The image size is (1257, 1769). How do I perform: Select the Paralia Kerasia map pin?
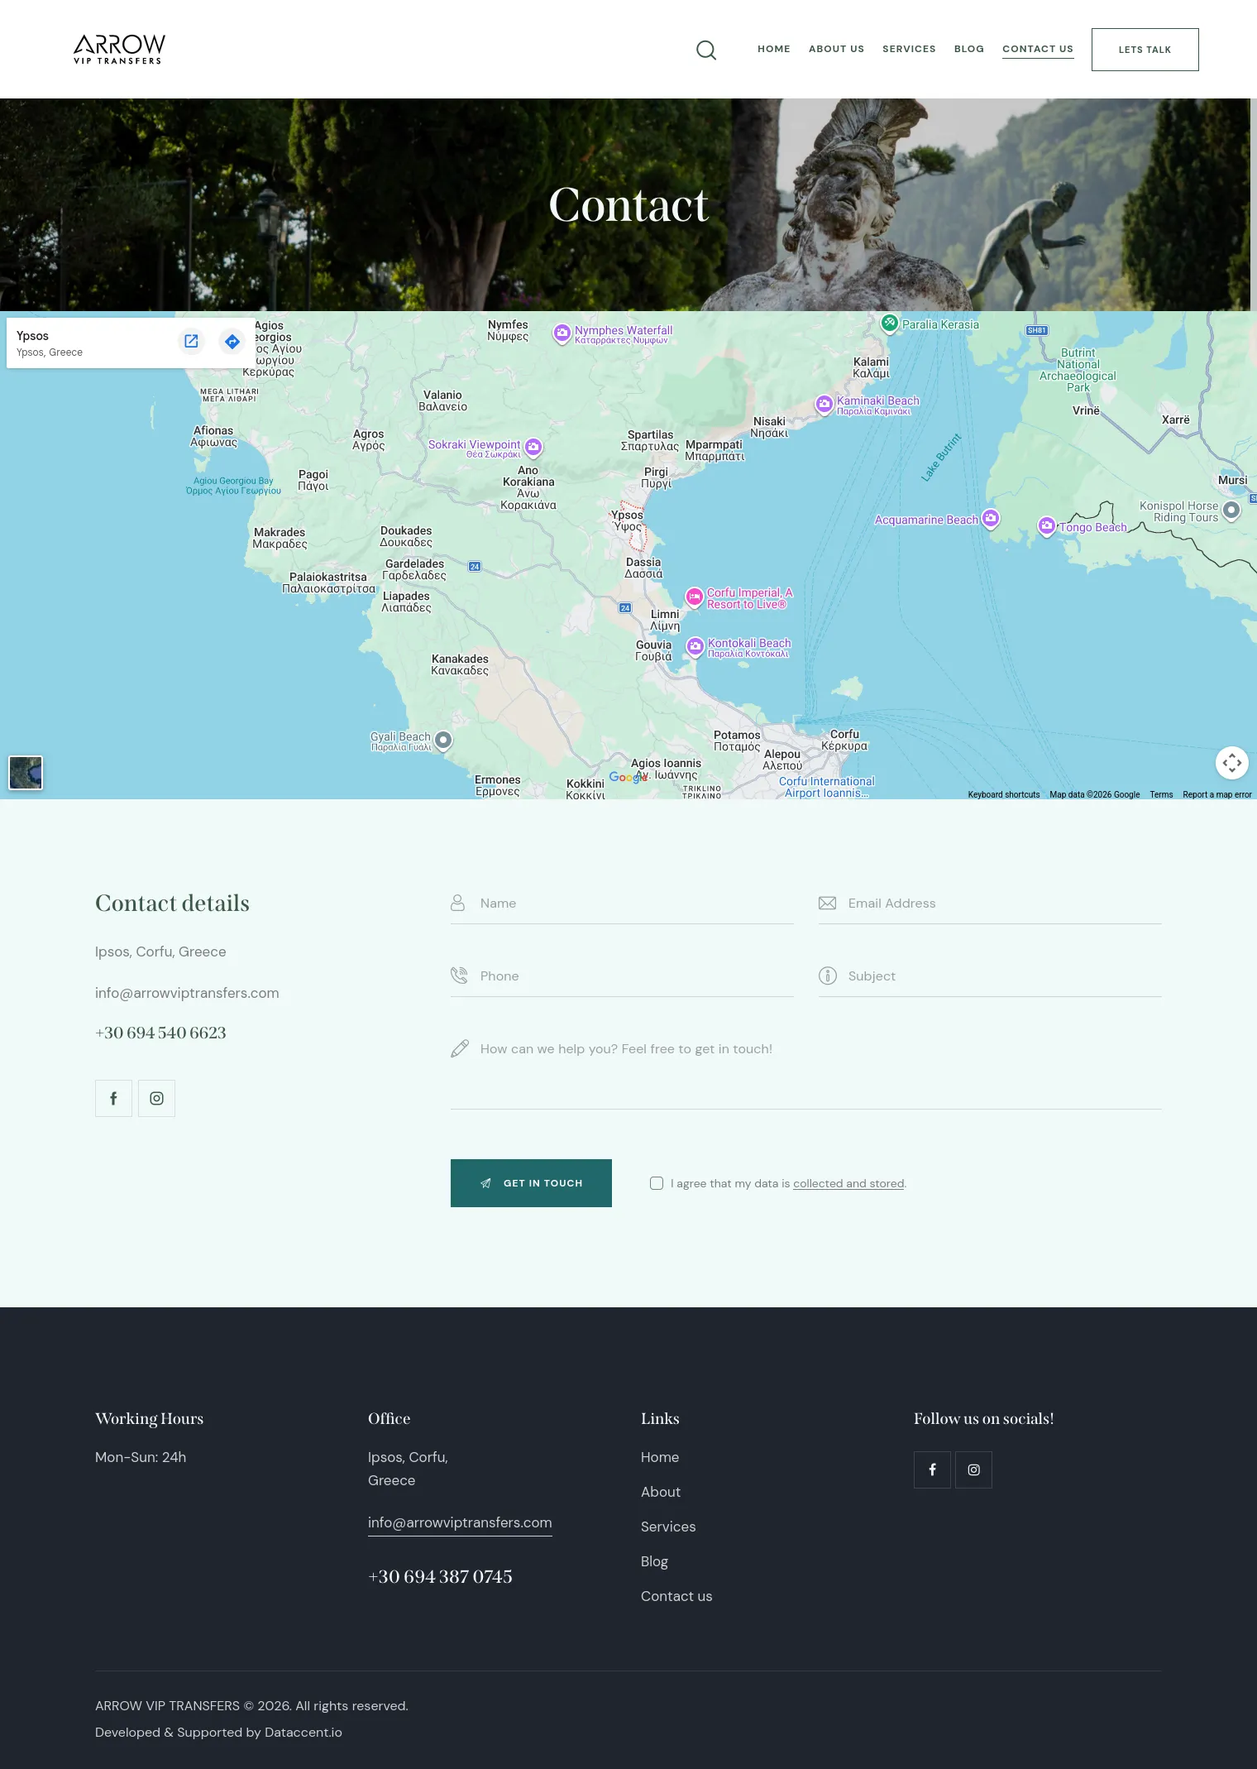tap(890, 323)
